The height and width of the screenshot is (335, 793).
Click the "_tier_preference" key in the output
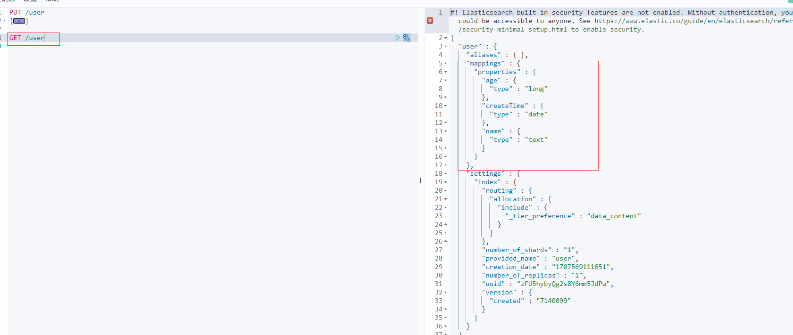click(540, 216)
